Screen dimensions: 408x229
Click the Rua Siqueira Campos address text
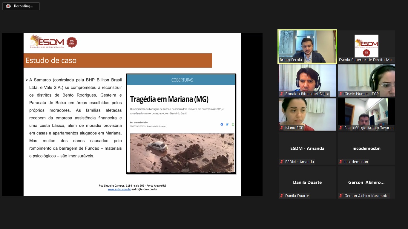[x=132, y=185]
